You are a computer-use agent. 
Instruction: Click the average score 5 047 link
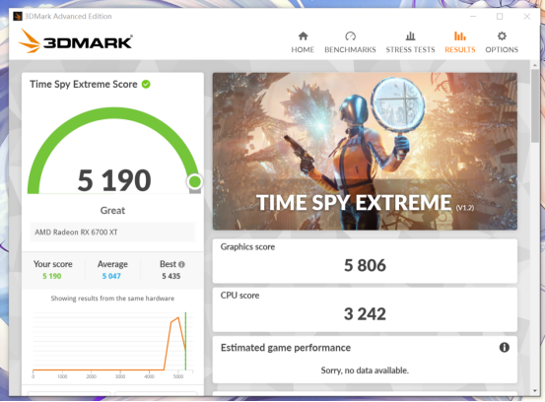point(111,276)
